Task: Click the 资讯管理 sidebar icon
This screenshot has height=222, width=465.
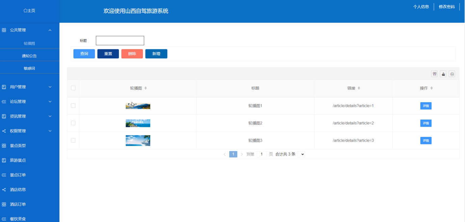Action: point(4,116)
